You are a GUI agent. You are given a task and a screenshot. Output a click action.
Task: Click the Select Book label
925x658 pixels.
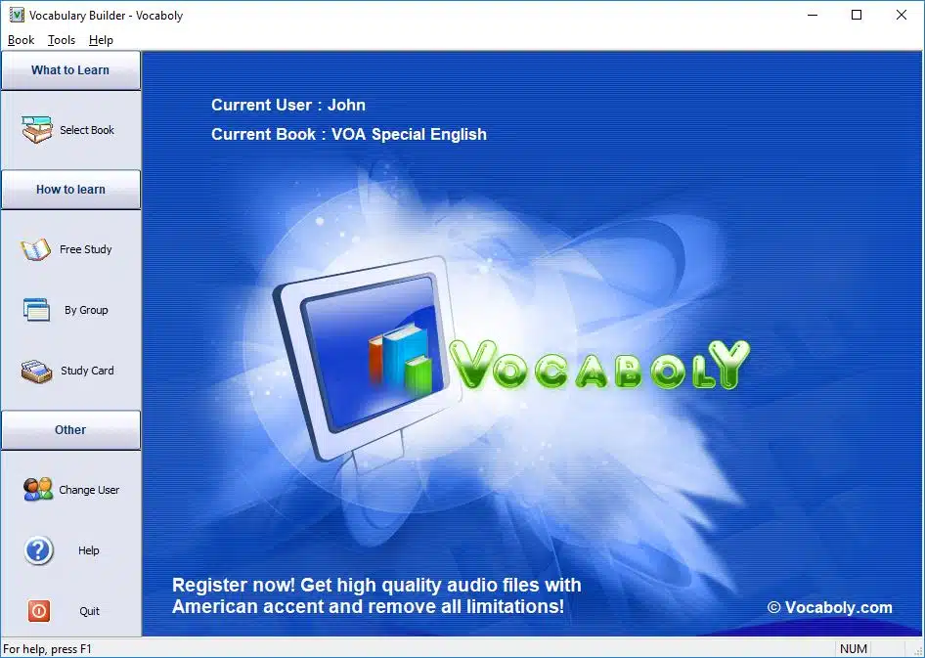coord(87,130)
